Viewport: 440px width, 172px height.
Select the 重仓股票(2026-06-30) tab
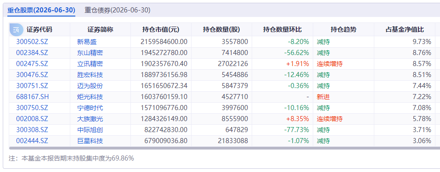pos(41,11)
